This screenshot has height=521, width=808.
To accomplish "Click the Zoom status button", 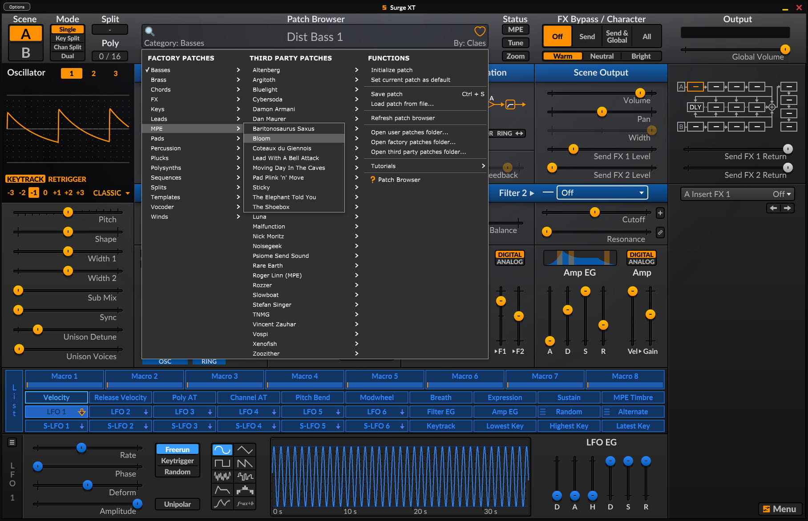I will 515,56.
